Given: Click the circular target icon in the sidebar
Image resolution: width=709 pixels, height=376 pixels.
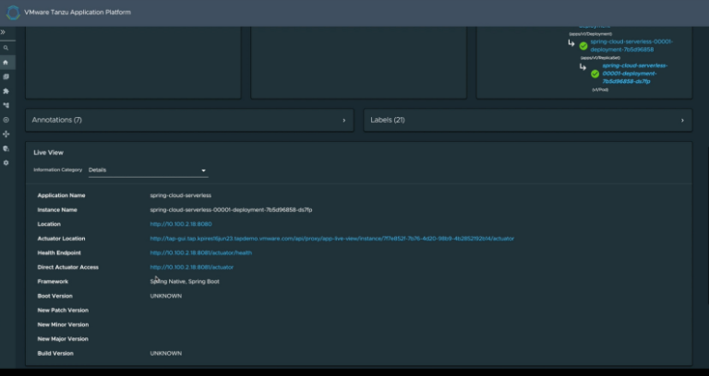Looking at the screenshot, I should (6, 120).
